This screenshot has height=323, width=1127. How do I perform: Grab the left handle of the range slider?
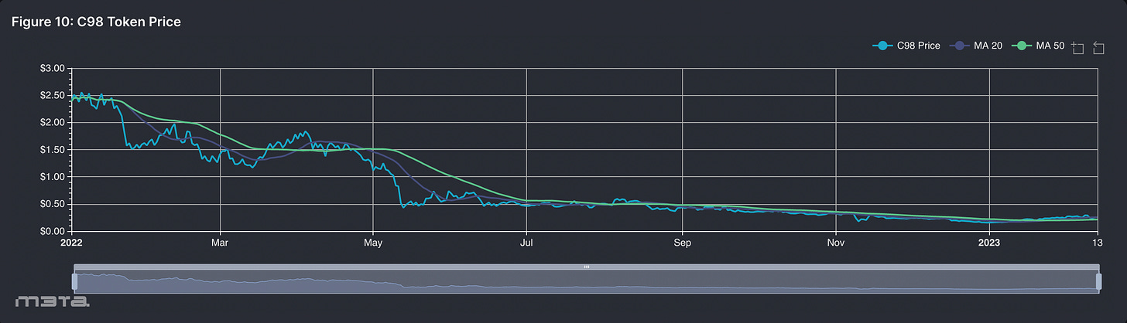pos(74,280)
